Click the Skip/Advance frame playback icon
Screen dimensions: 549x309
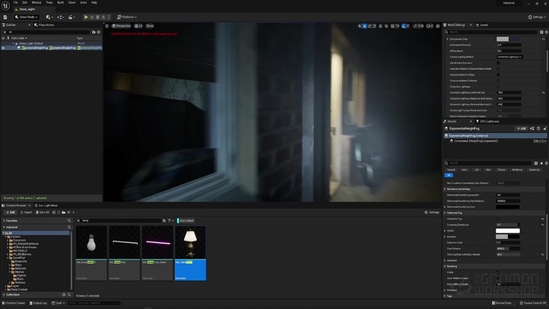92,16
